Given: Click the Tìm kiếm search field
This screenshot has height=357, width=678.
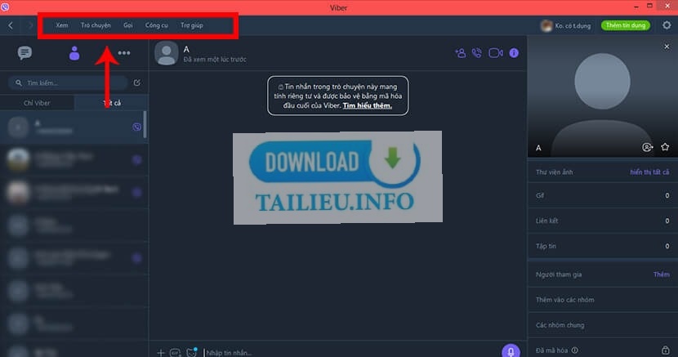Looking at the screenshot, I should point(68,83).
